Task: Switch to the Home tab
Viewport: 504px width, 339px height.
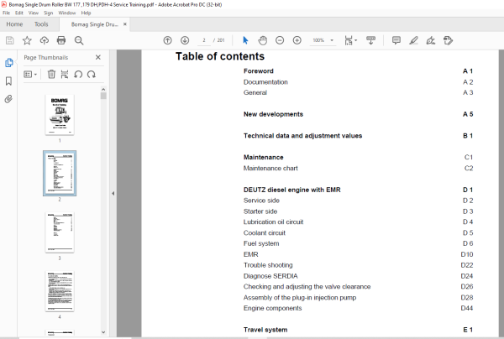Action: (x=14, y=24)
